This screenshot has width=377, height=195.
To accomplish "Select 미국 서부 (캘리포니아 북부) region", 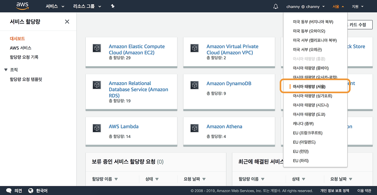I will point(315,40).
